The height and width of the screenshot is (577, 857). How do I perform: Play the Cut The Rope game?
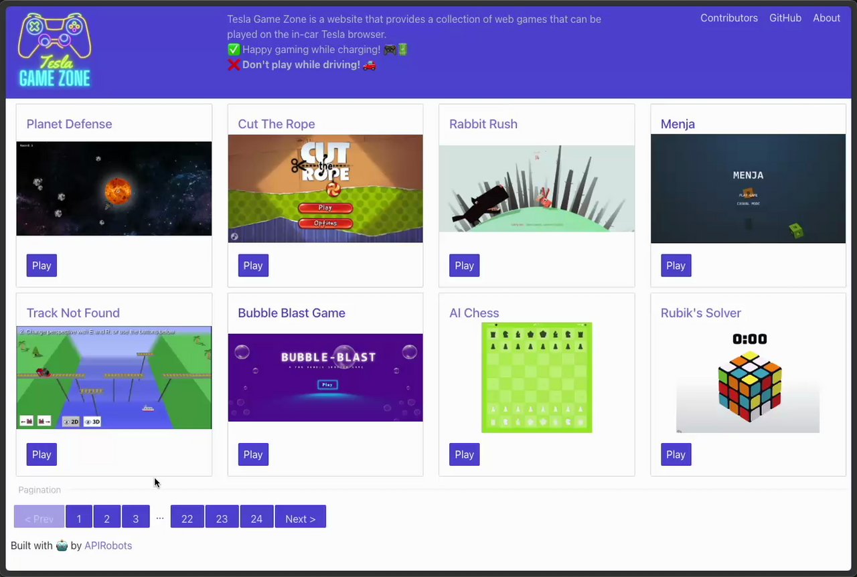pos(253,266)
